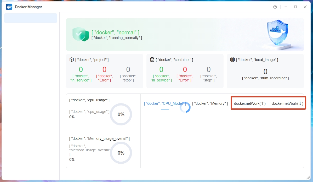Click the container in_service count
313x182 pixels.
tap(161, 69)
